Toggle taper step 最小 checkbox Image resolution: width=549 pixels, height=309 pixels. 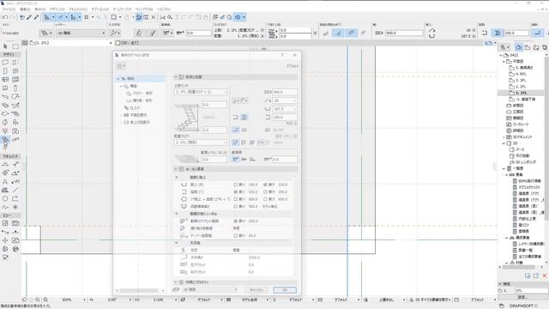click(x=236, y=235)
